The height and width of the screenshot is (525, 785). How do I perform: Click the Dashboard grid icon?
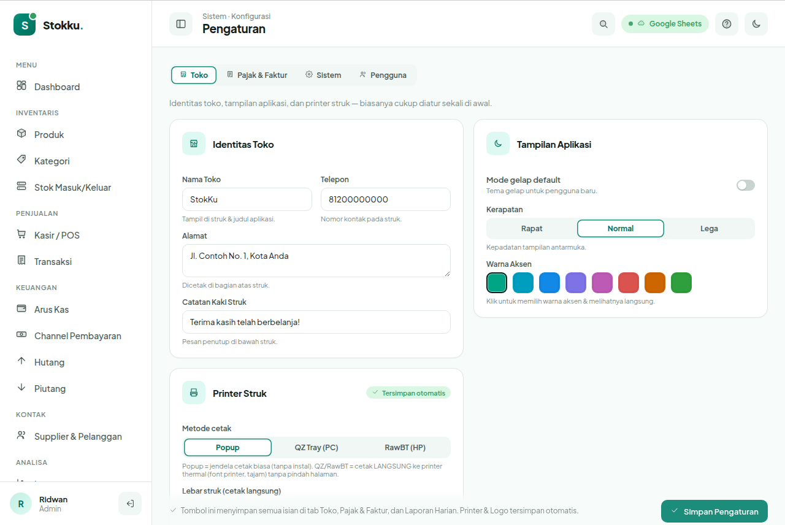coord(21,85)
